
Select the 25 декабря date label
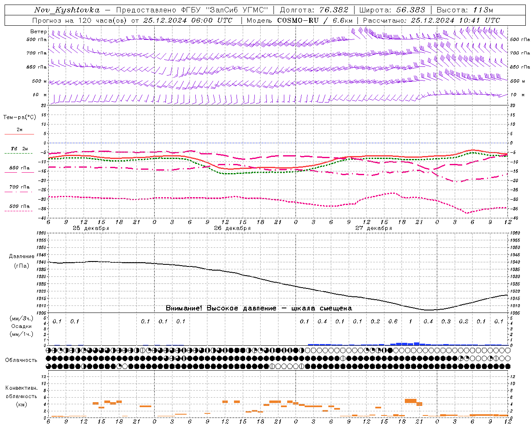click(x=91, y=228)
